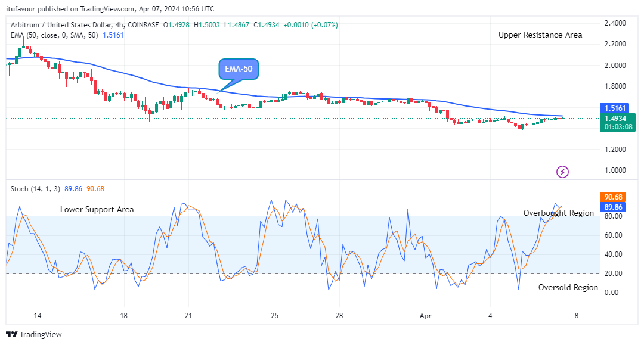Click the 40.00 stochastic axis label

click(x=613, y=254)
